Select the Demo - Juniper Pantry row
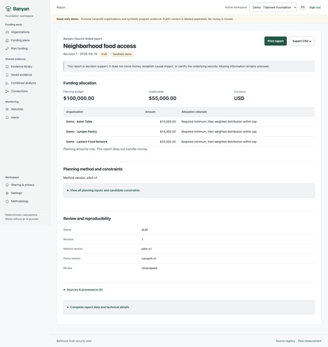 pos(189,131)
